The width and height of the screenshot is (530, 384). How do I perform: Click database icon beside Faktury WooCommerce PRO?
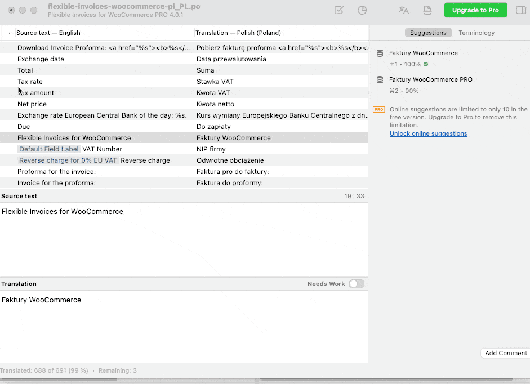[x=380, y=80]
